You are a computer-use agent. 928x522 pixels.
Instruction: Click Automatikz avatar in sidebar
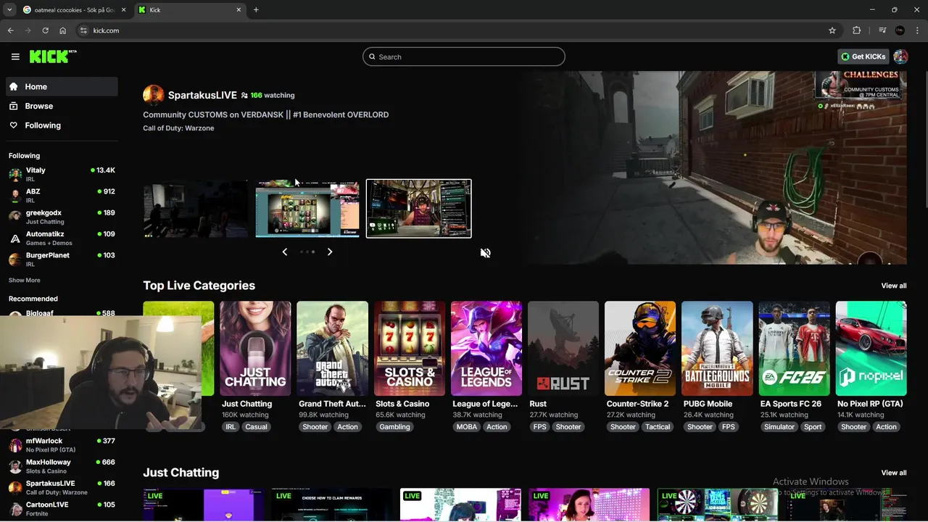click(x=14, y=238)
